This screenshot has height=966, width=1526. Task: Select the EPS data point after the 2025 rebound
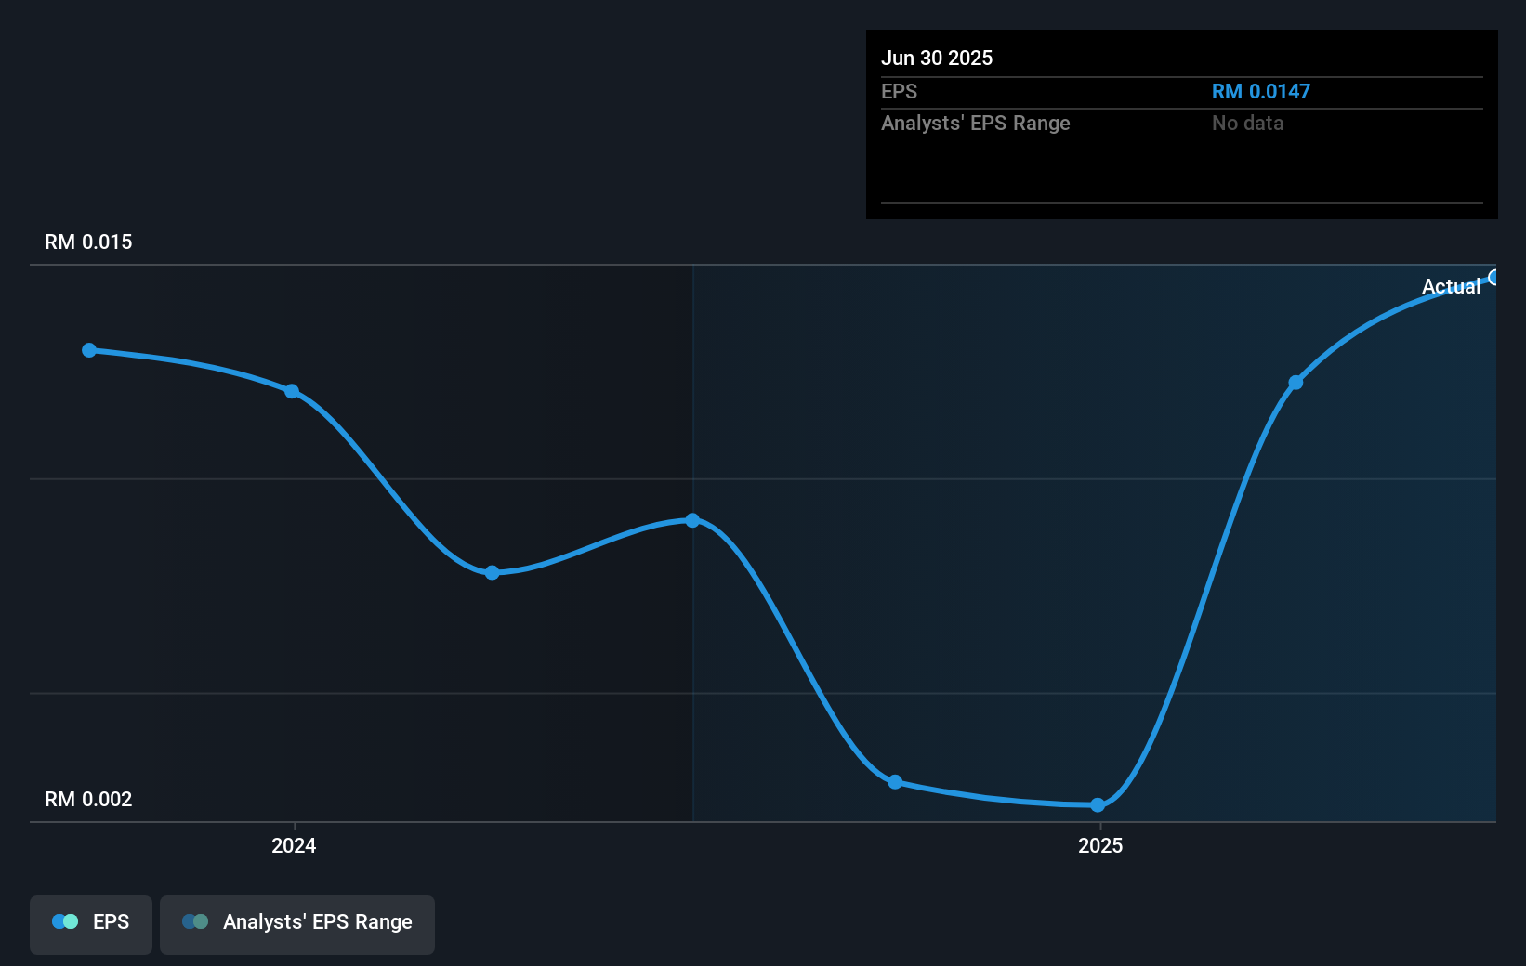1296,383
